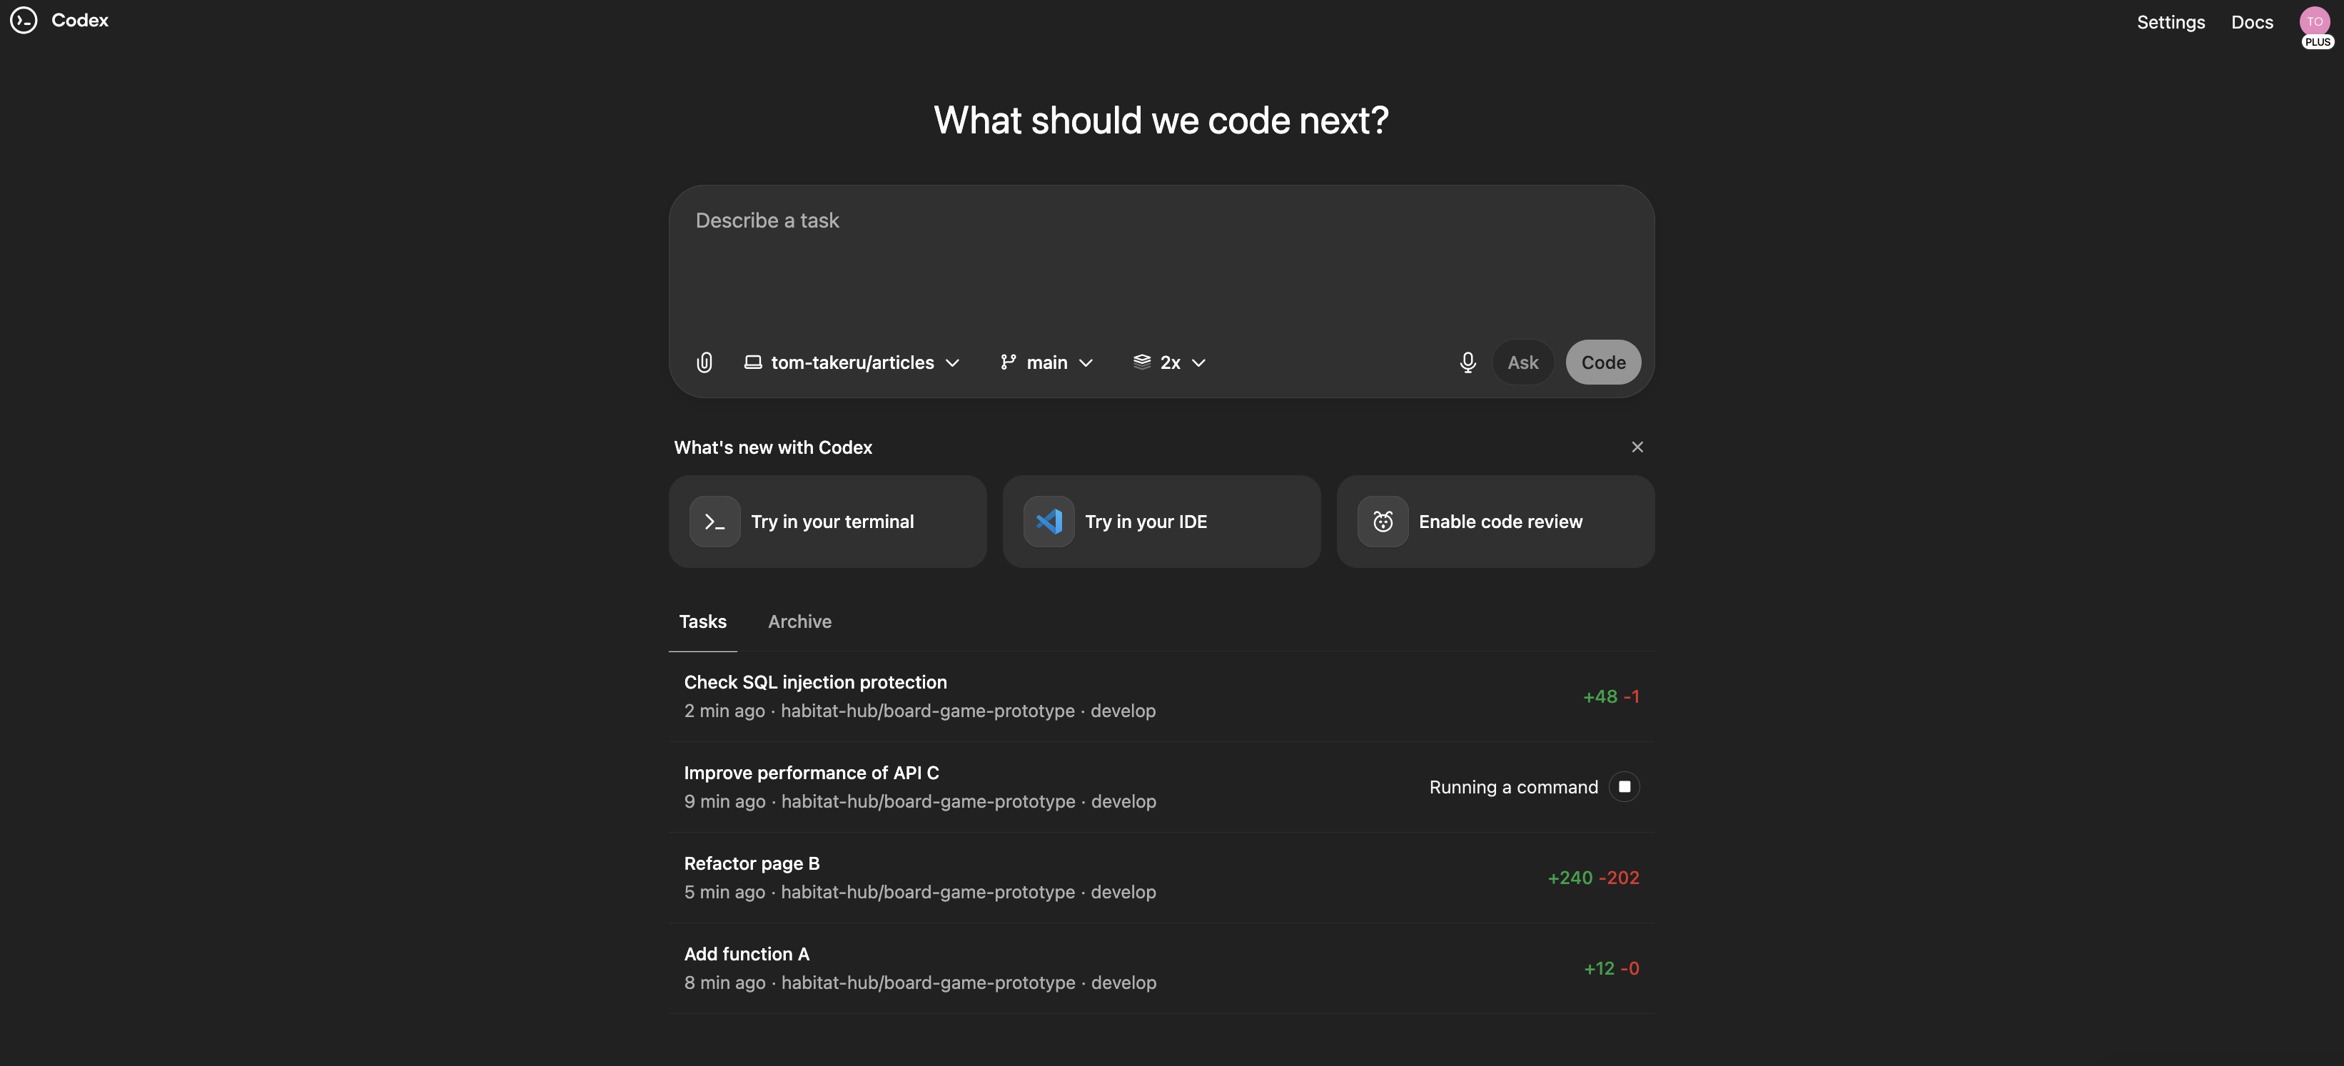Click the Codex logo icon
This screenshot has width=2344, height=1066.
tap(24, 20)
